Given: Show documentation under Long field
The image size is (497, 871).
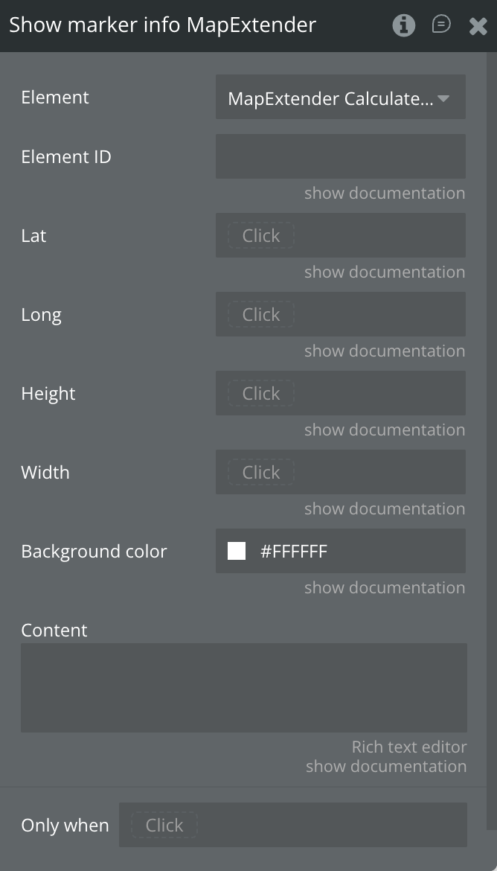Looking at the screenshot, I should (384, 351).
